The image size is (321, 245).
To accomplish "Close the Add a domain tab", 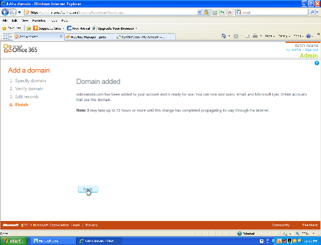I will pyautogui.click(x=61, y=37).
